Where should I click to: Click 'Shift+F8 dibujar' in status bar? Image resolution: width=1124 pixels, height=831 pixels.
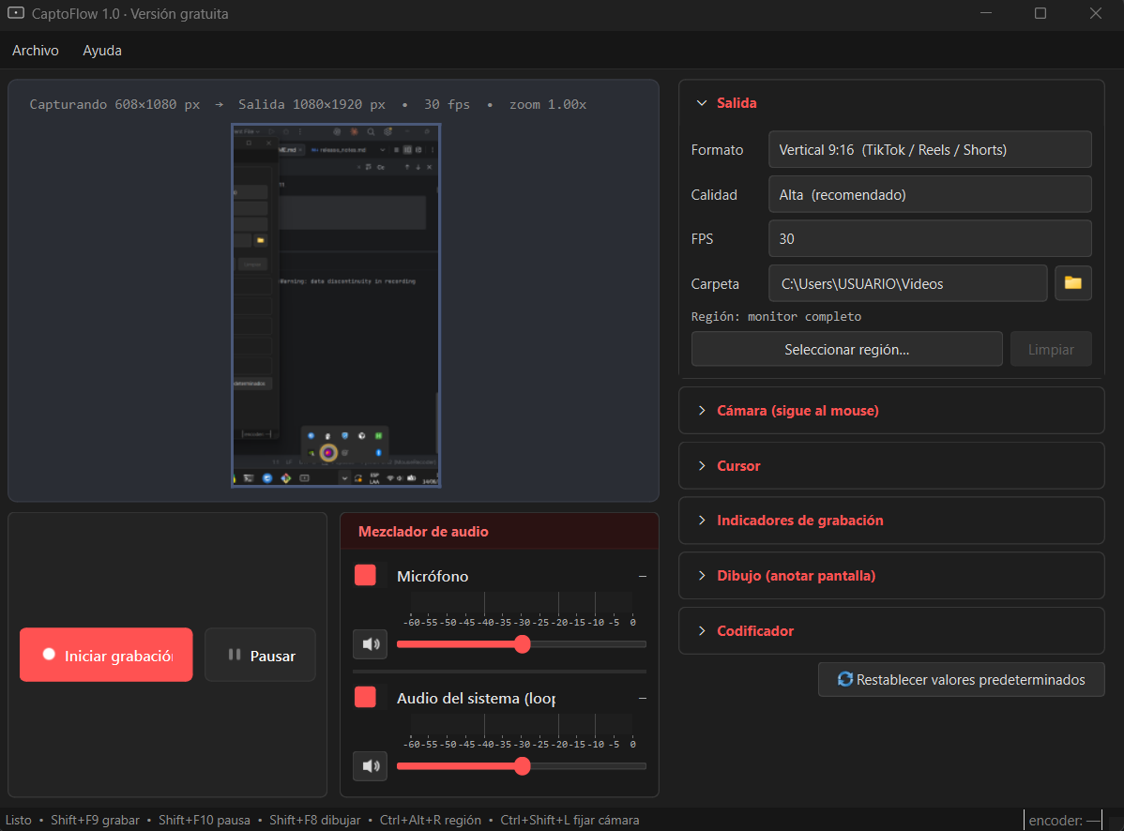(314, 821)
